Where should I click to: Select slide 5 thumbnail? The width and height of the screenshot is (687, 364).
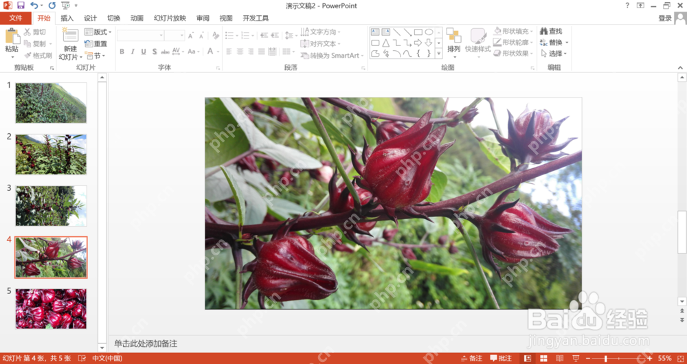pos(51,309)
